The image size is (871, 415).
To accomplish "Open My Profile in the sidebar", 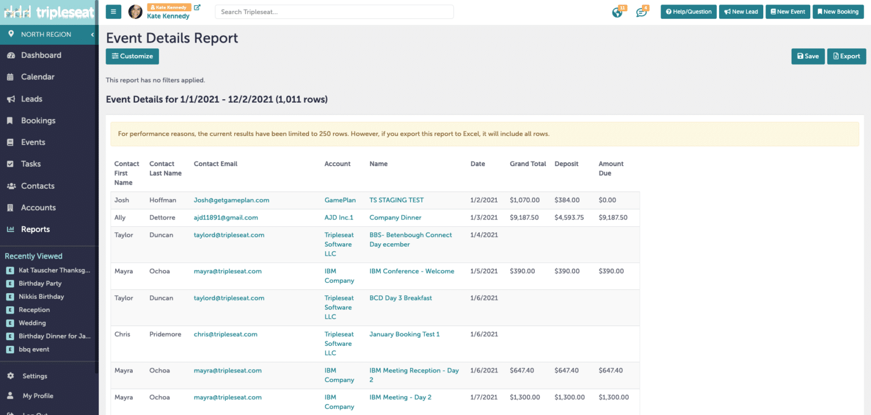I will [37, 396].
